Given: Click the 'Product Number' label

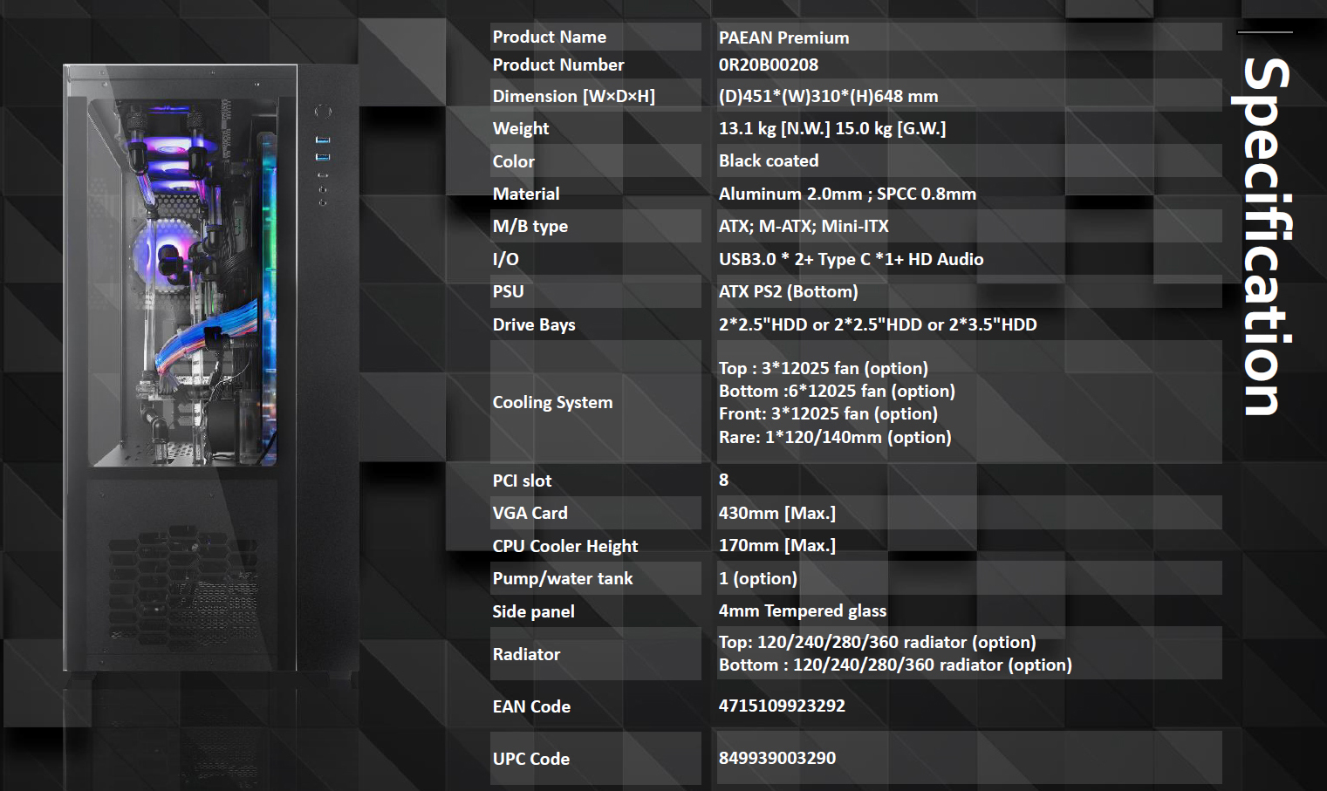Looking at the screenshot, I should (558, 65).
